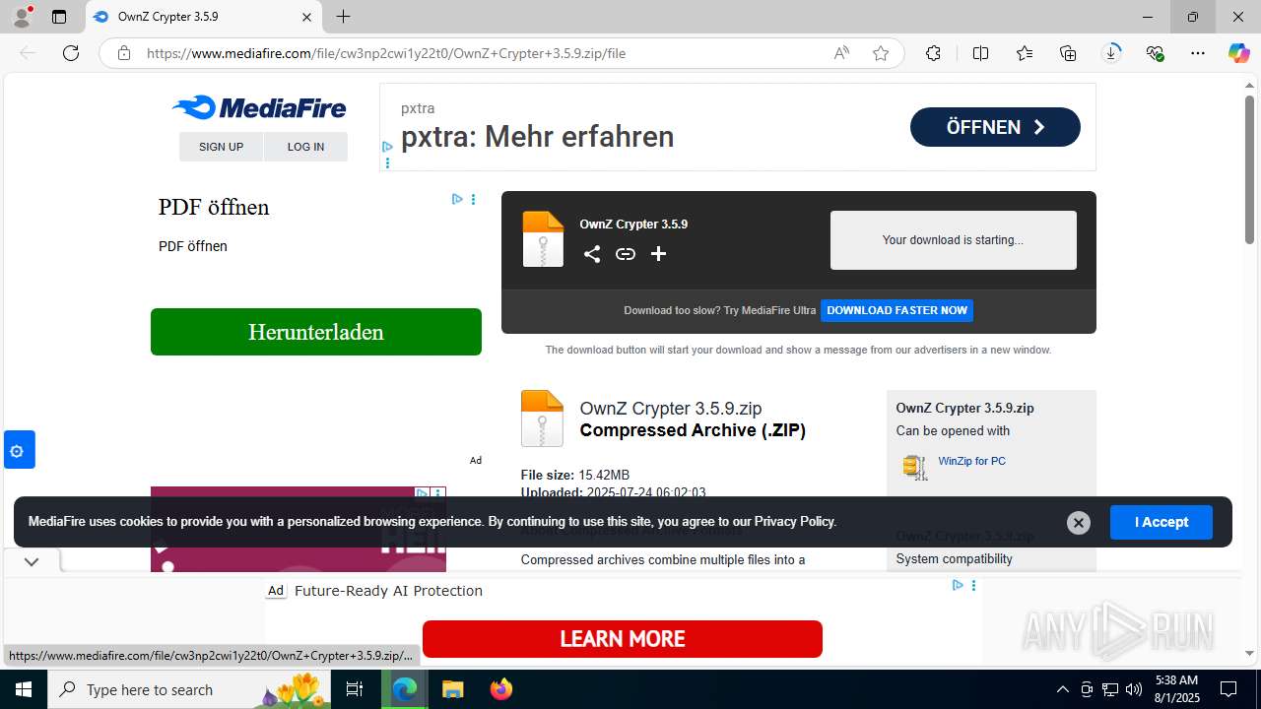Screen dimensions: 1261x709
Task: Add this page to favorites star
Action: pyautogui.click(x=881, y=53)
